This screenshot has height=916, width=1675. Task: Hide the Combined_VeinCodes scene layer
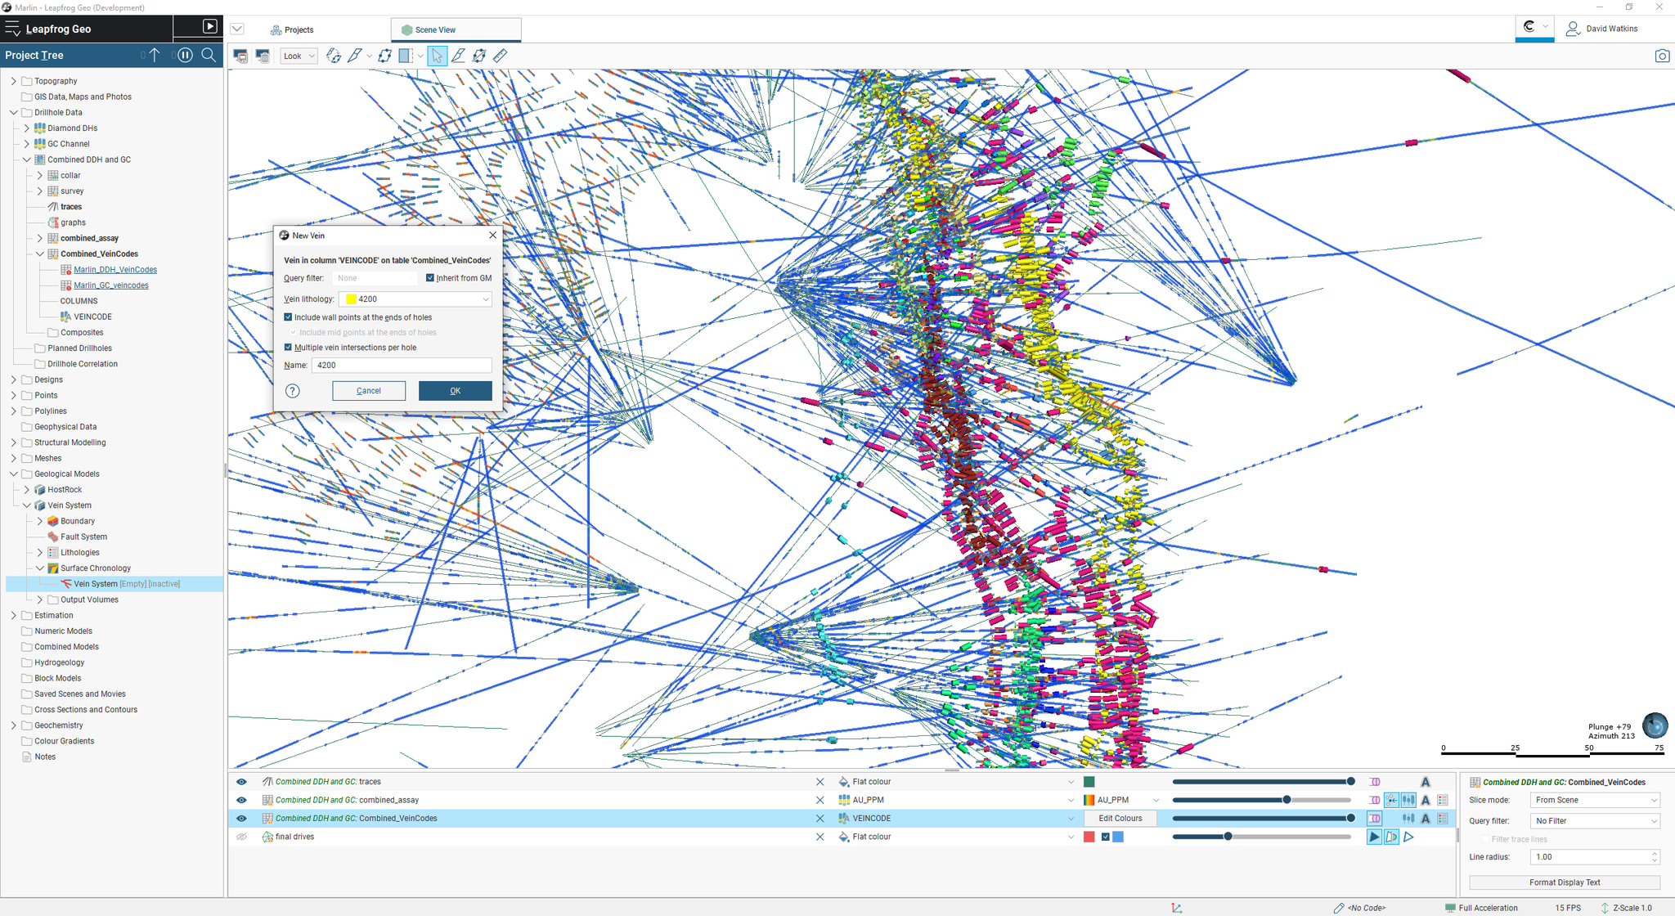pyautogui.click(x=241, y=818)
